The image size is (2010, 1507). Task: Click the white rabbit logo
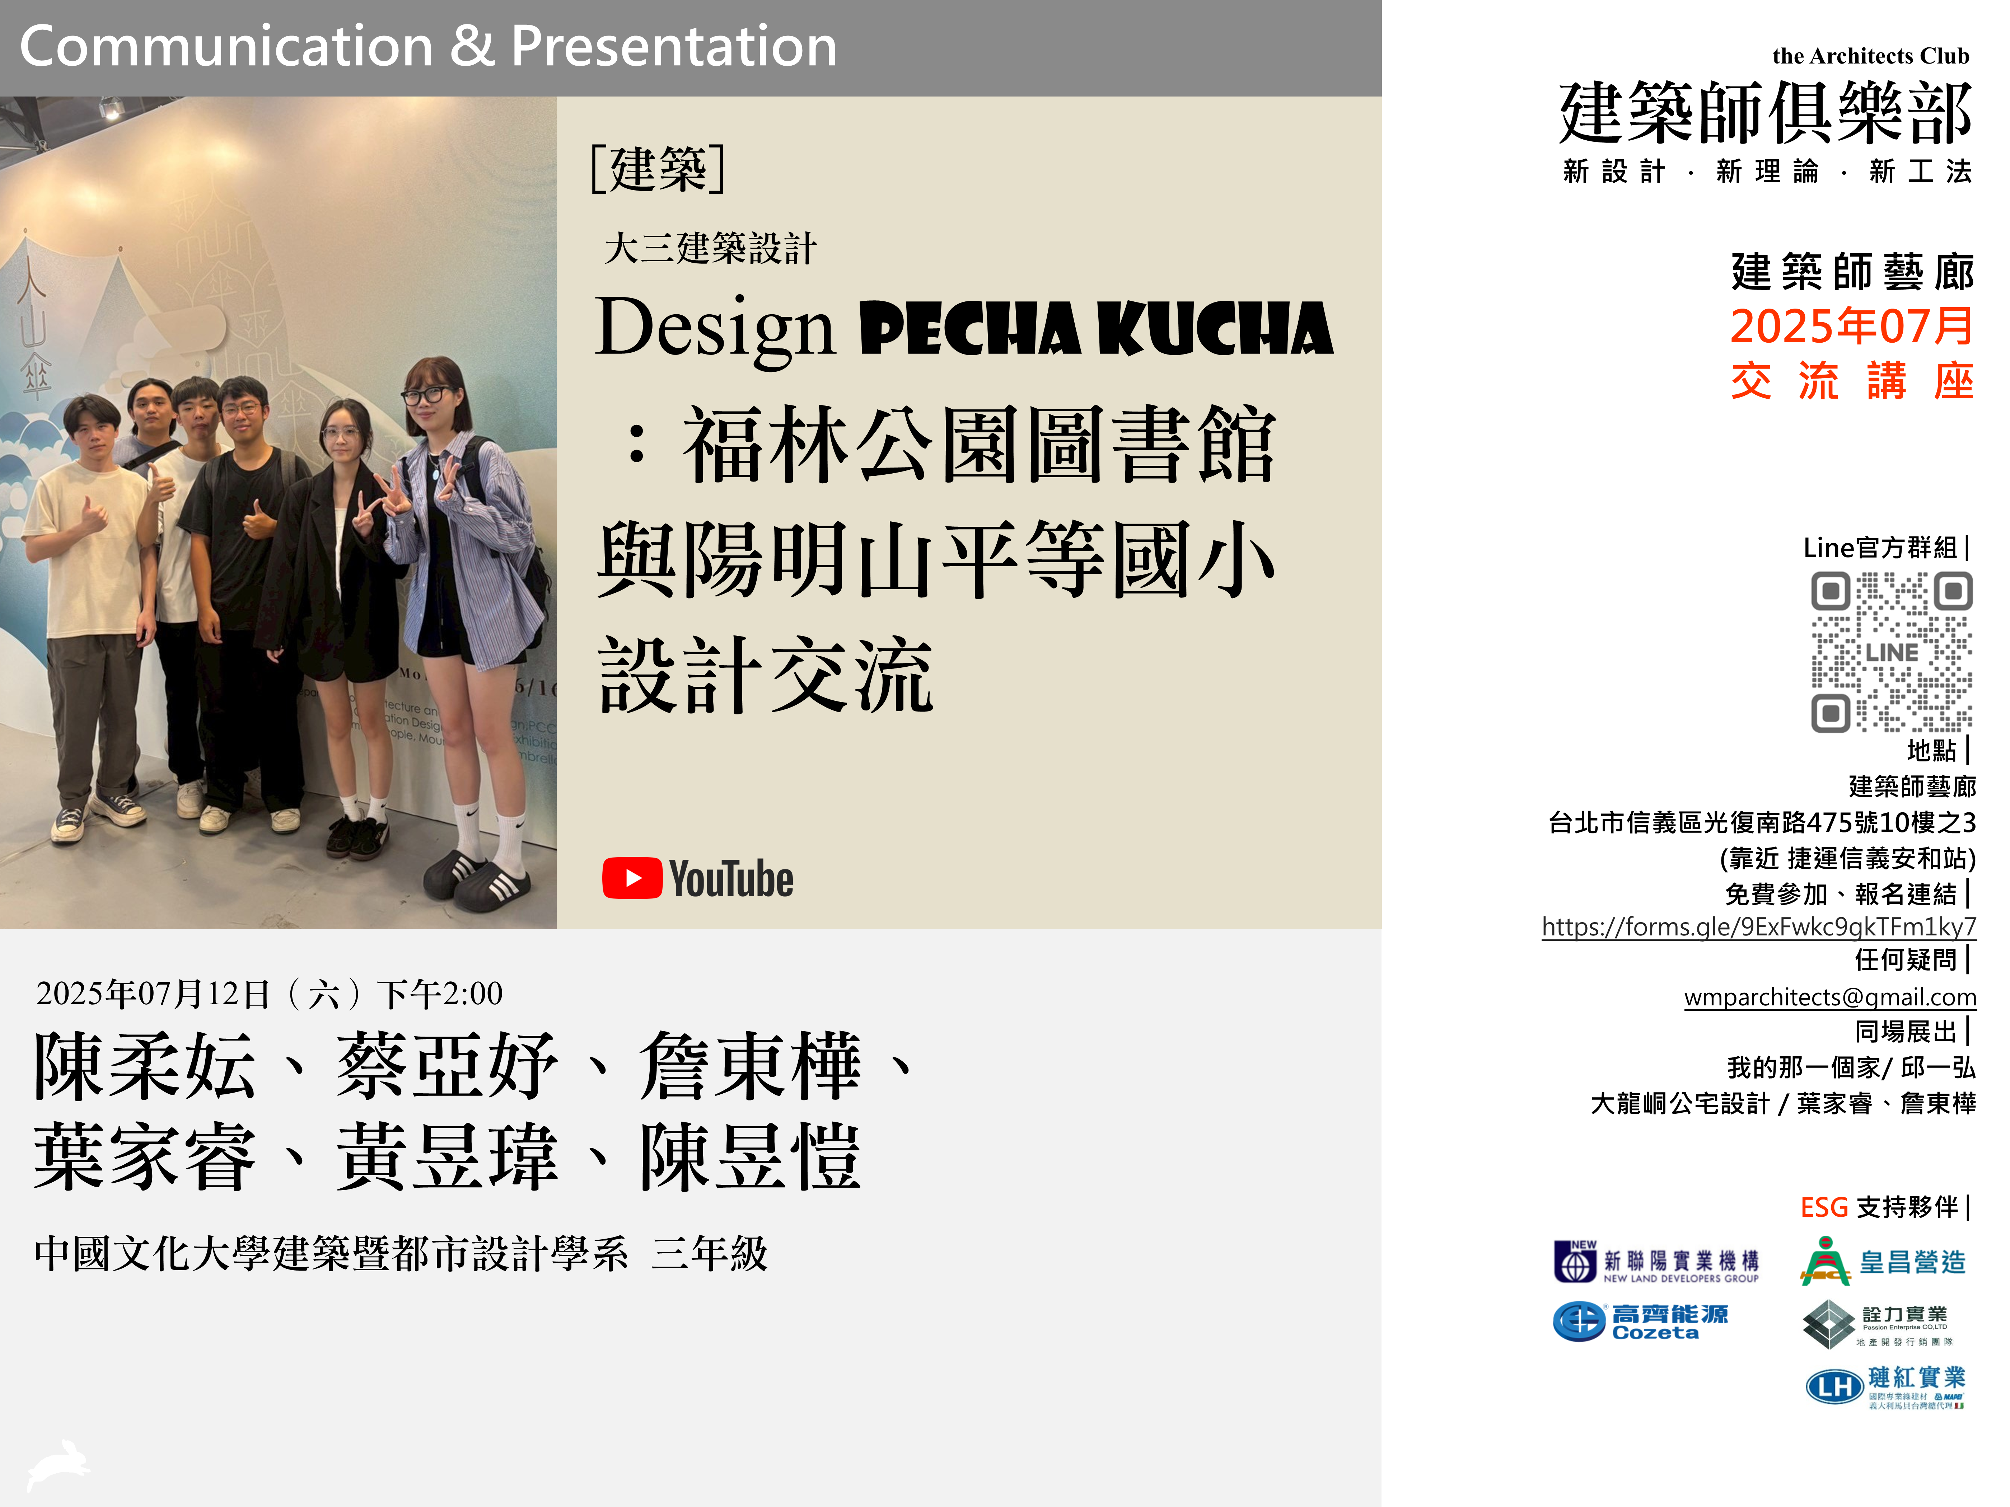pos(58,1464)
